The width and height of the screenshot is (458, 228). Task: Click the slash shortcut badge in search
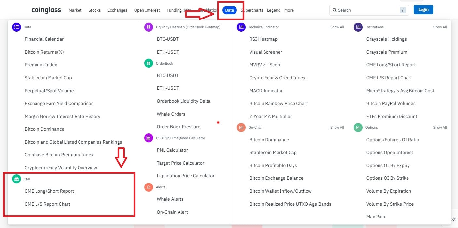pyautogui.click(x=403, y=10)
